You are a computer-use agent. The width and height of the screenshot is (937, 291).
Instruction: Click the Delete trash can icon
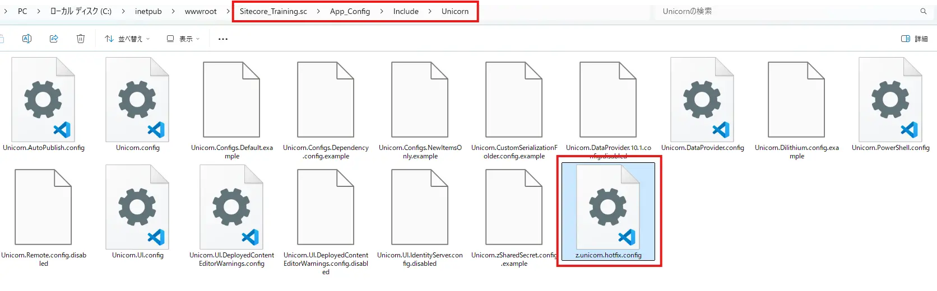coord(81,39)
